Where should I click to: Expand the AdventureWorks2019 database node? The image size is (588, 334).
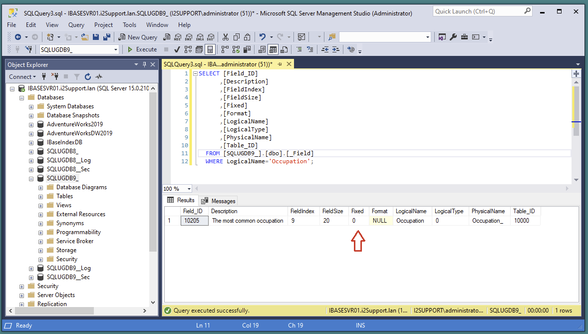click(31, 124)
